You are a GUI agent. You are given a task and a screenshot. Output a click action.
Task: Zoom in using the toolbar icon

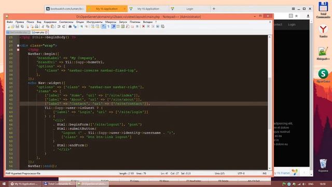pyautogui.click(x=81, y=26)
